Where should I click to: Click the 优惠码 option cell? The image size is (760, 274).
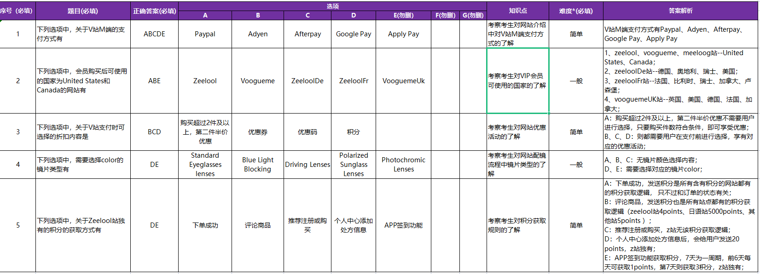click(x=307, y=132)
